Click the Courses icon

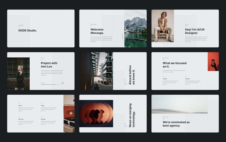(x=163, y=76)
